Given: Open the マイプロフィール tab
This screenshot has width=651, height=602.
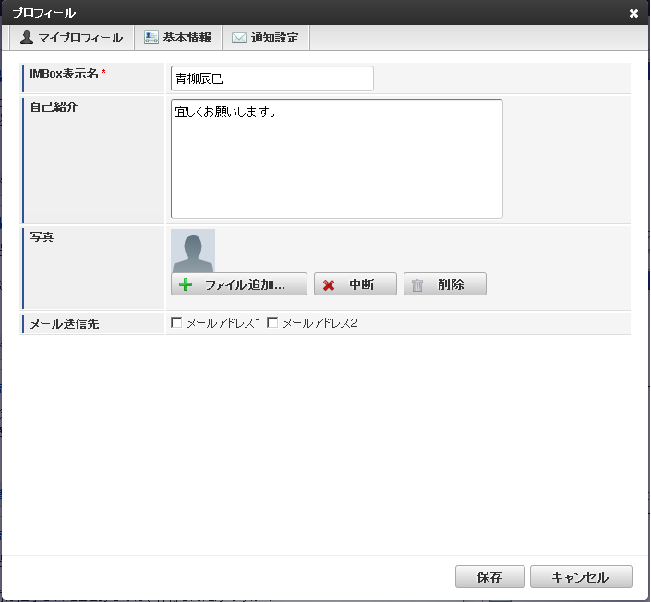Looking at the screenshot, I should click(71, 38).
